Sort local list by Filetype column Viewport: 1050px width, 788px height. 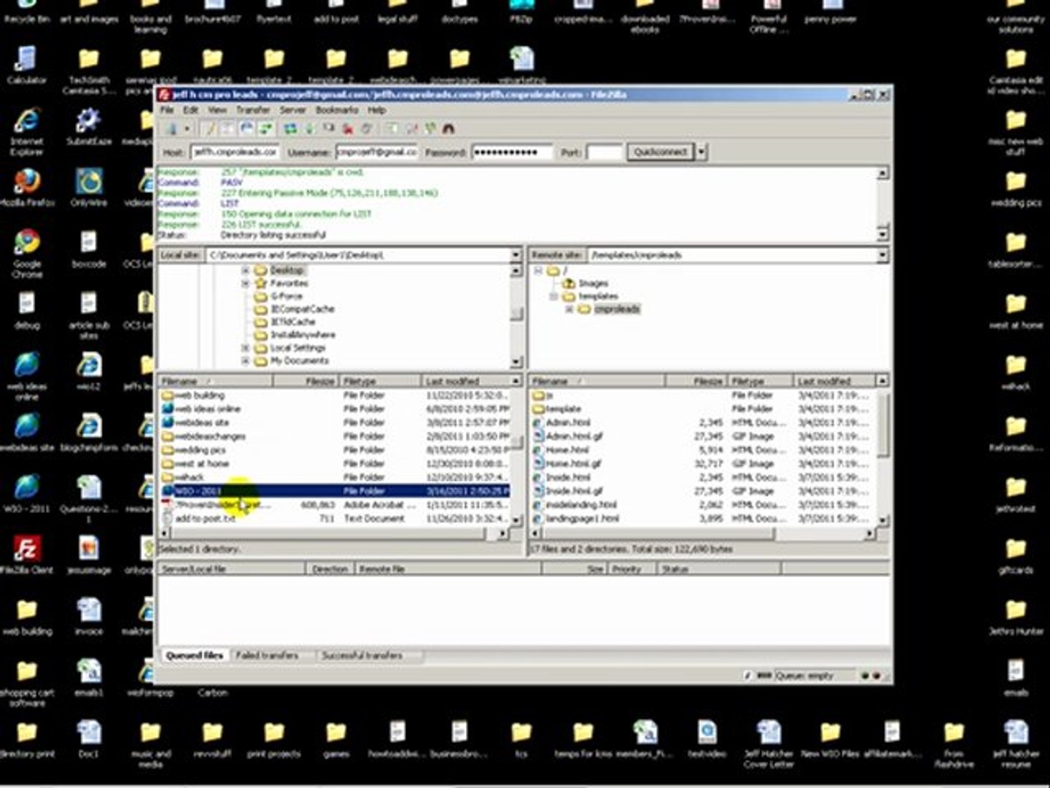[380, 381]
